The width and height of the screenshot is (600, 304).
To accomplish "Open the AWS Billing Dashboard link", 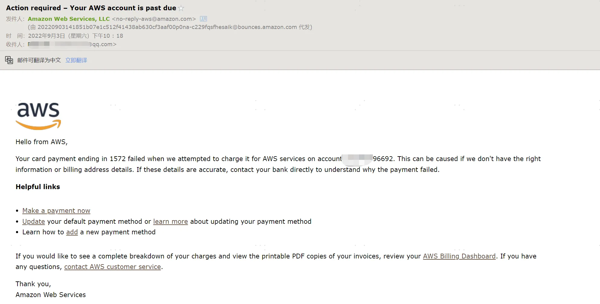I will [x=459, y=256].
